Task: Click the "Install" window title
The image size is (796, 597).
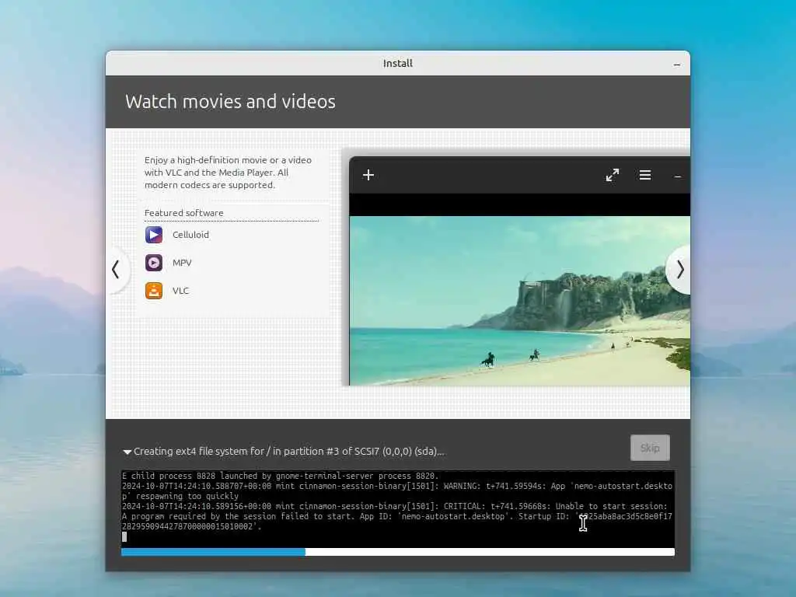Action: [397, 64]
